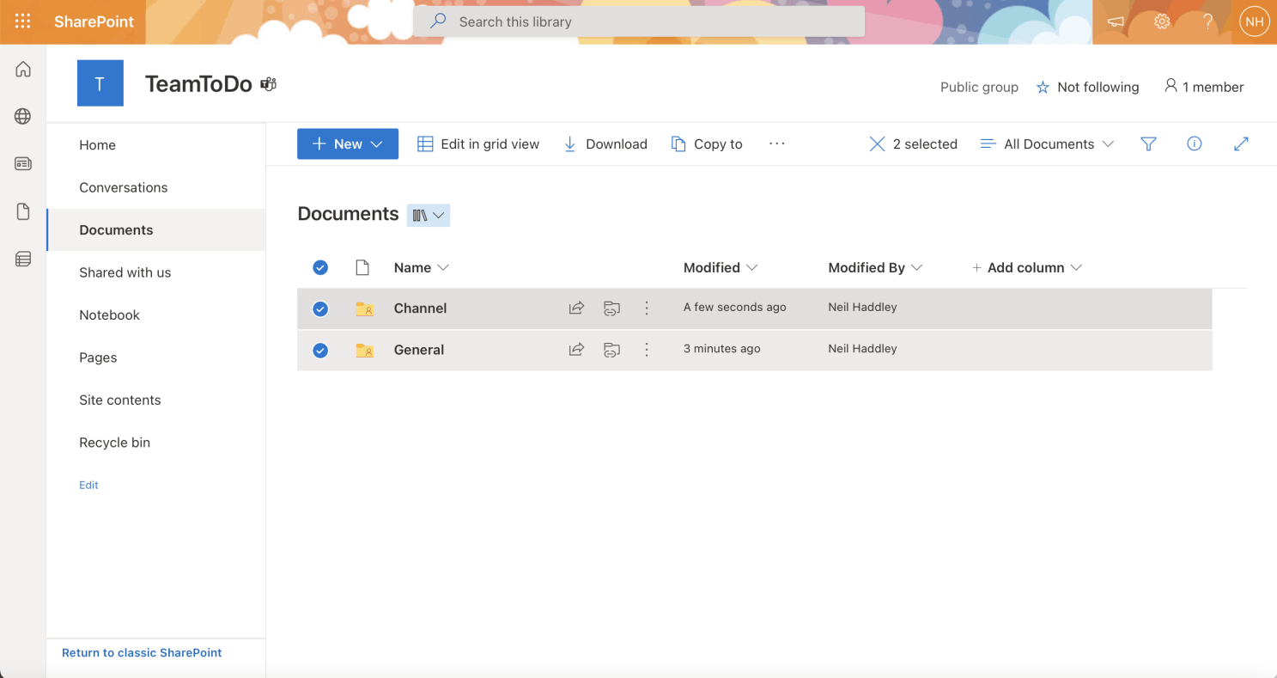
Task: Open the details pane info icon
Action: point(1194,144)
